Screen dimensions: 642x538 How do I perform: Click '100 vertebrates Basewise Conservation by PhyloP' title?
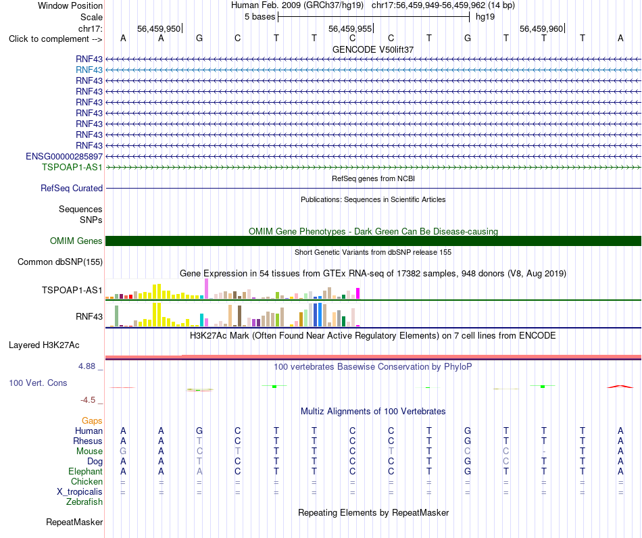click(373, 366)
